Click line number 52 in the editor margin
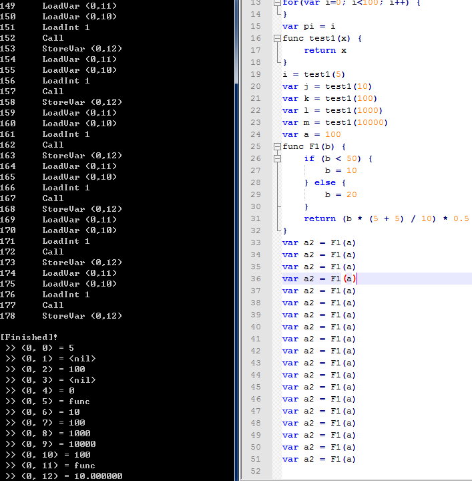 256,471
